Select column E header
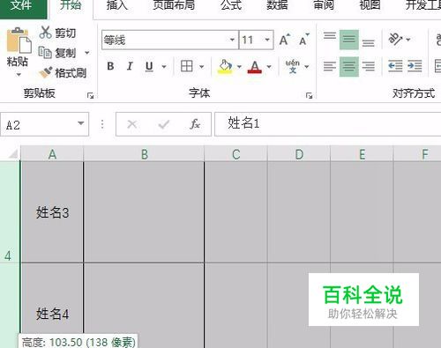Image resolution: width=441 pixels, height=348 pixels. point(362,154)
